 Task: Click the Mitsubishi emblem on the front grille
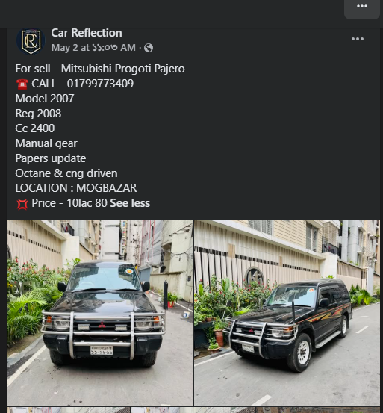point(102,325)
